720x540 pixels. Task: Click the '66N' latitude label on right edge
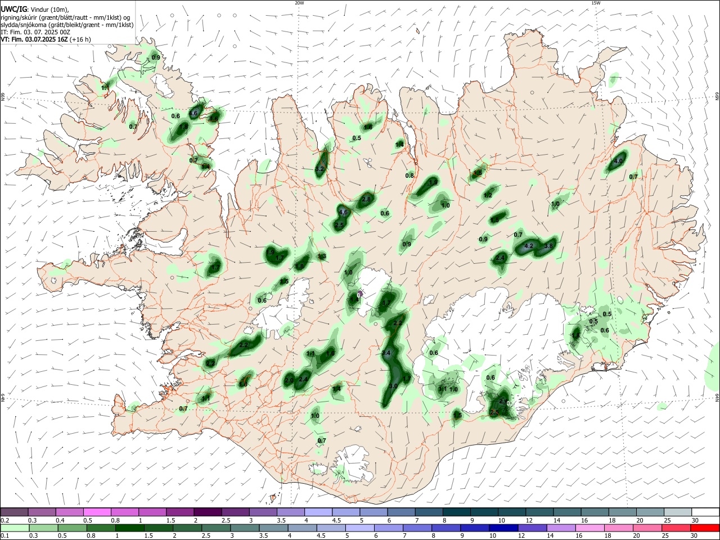[x=717, y=96]
